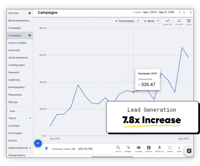
Task: Open Change history in sidebar
Action: (17, 155)
